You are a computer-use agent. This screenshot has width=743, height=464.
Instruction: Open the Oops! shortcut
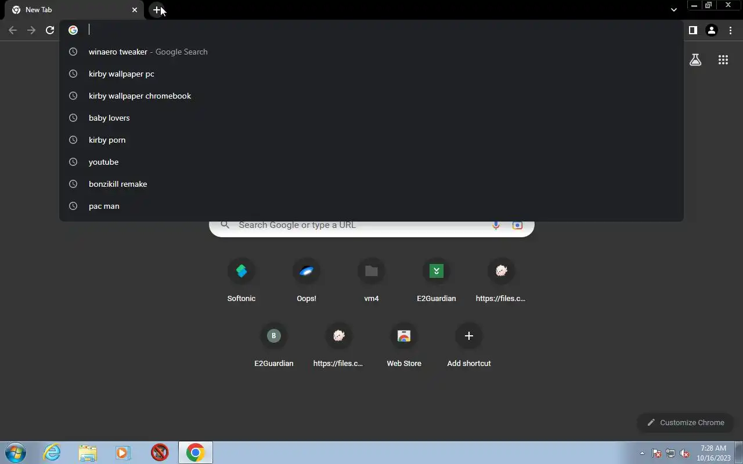(306, 281)
